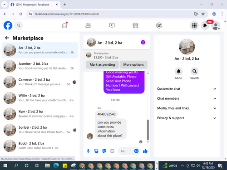Open the account profile avatar menu
The width and height of the screenshot is (227, 170).
216,25
